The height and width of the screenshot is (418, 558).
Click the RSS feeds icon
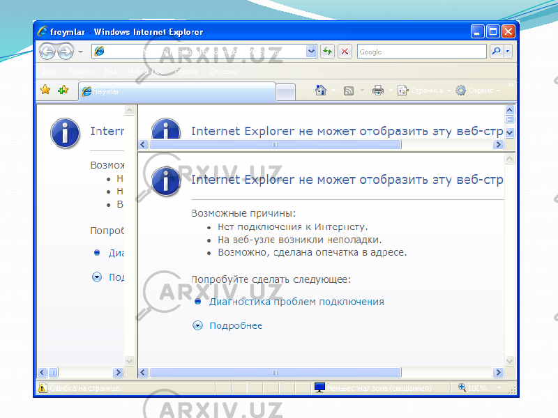[x=349, y=91]
